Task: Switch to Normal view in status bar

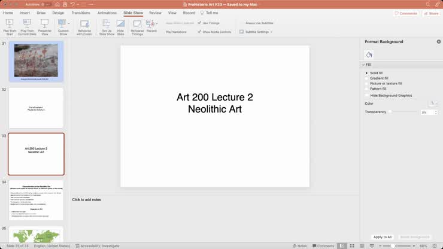Action: click(x=342, y=246)
